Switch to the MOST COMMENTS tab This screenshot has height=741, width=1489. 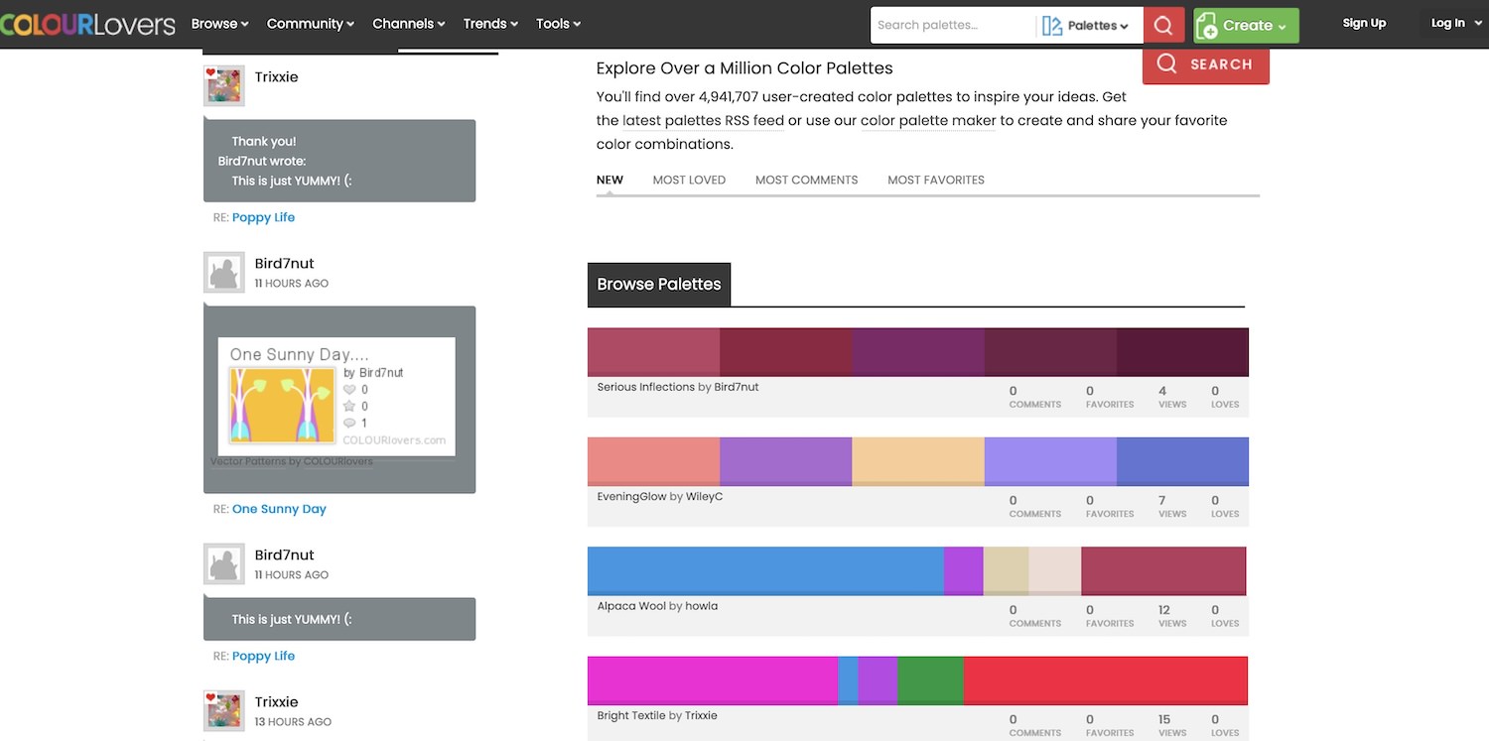[806, 180]
